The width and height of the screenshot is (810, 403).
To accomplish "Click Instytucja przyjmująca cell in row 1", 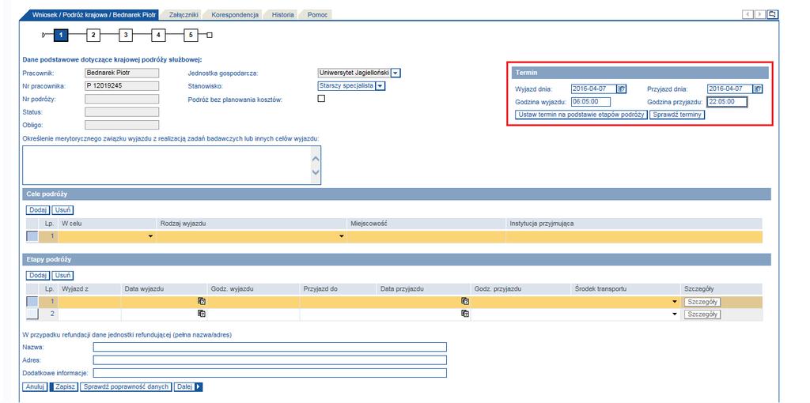I will 634,236.
